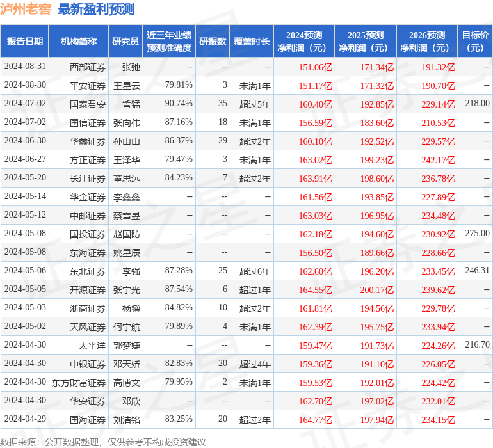Select the 163.03亿 profit value
This screenshot has height=448, width=493.
pyautogui.click(x=316, y=215)
